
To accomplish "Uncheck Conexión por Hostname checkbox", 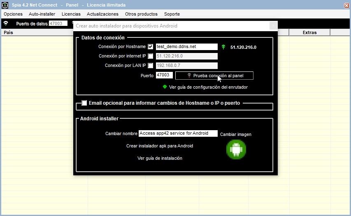I will [x=151, y=47].
